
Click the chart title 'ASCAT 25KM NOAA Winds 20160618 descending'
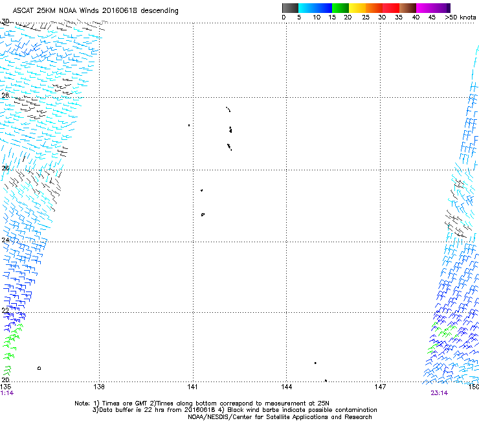click(x=95, y=10)
